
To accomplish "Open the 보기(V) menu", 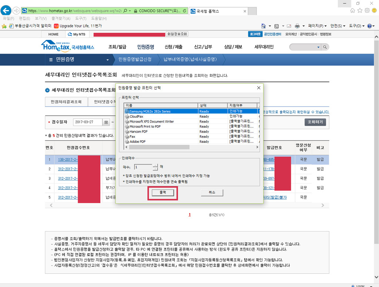I will (x=41, y=18).
